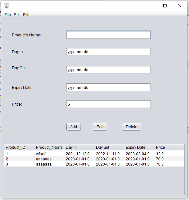Click the Day In column header
189x200 pixels.
point(79,148)
